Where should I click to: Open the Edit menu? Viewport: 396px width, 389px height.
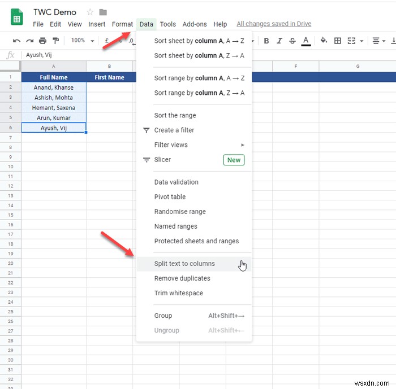tap(55, 24)
